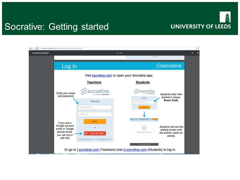The image size is (240, 180).
Task: Click the socrative logo in the blue Log In banner
Action: [169, 66]
